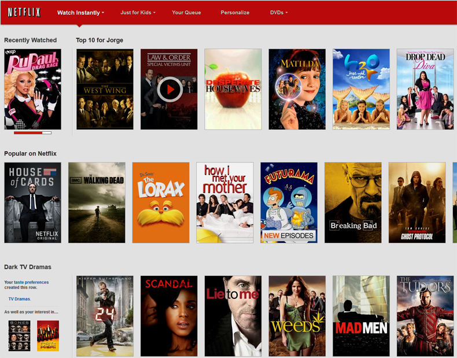Open Ghost Protocol movie poster

417,202
